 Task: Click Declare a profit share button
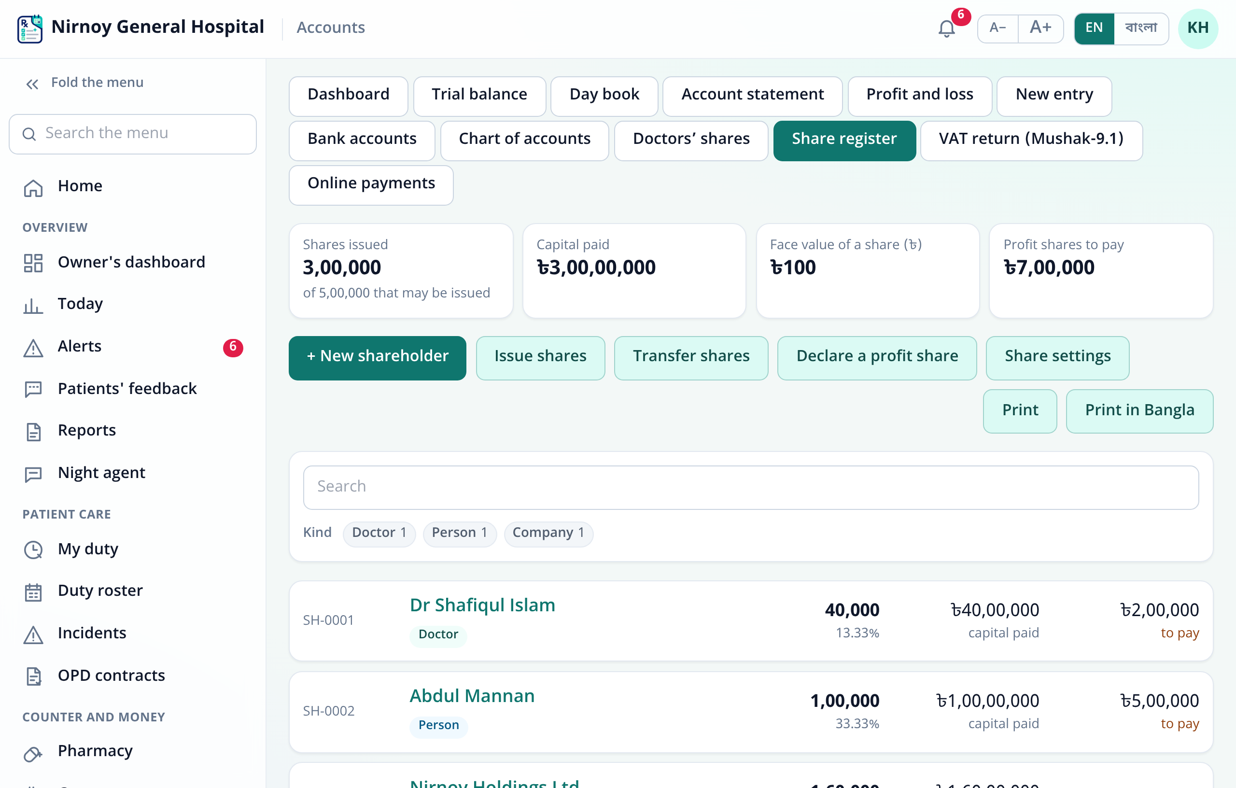pos(876,357)
